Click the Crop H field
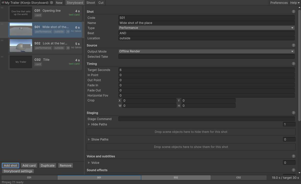301x184 pixels. pyautogui.click(x=208, y=106)
